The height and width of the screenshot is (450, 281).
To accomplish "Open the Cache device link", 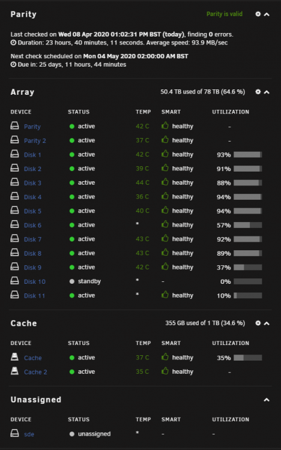I will (x=33, y=358).
